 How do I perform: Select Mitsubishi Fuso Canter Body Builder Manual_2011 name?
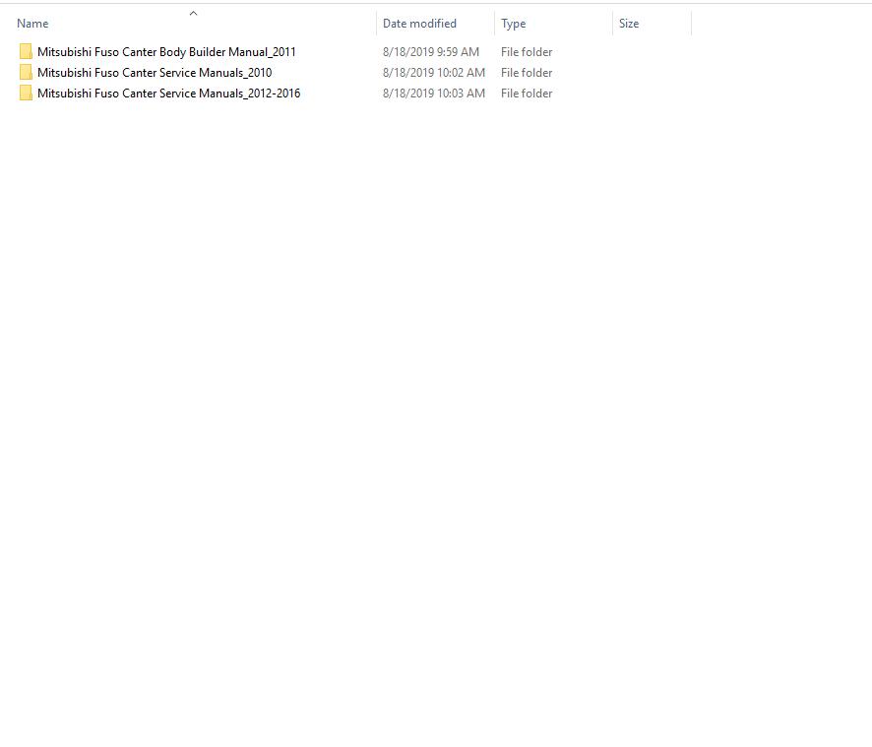[166, 52]
